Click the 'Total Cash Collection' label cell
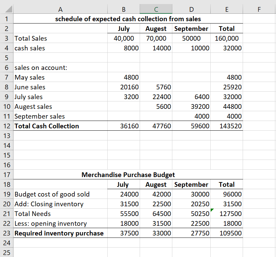This screenshot has height=257, width=276. click(x=60, y=126)
